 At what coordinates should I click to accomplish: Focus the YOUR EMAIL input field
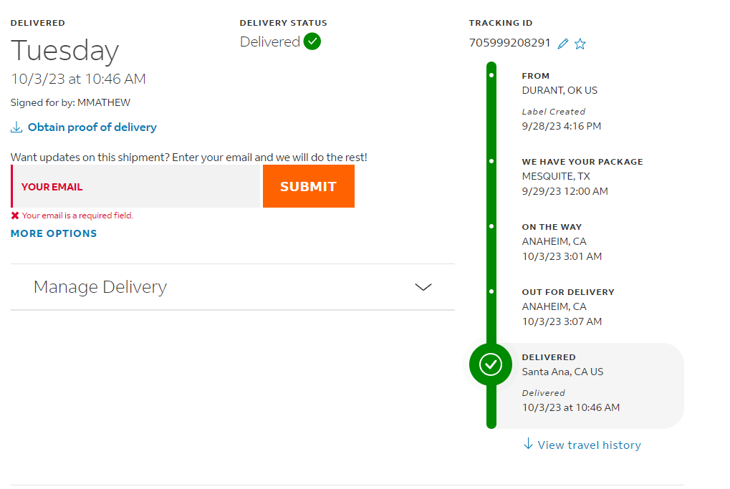135,187
